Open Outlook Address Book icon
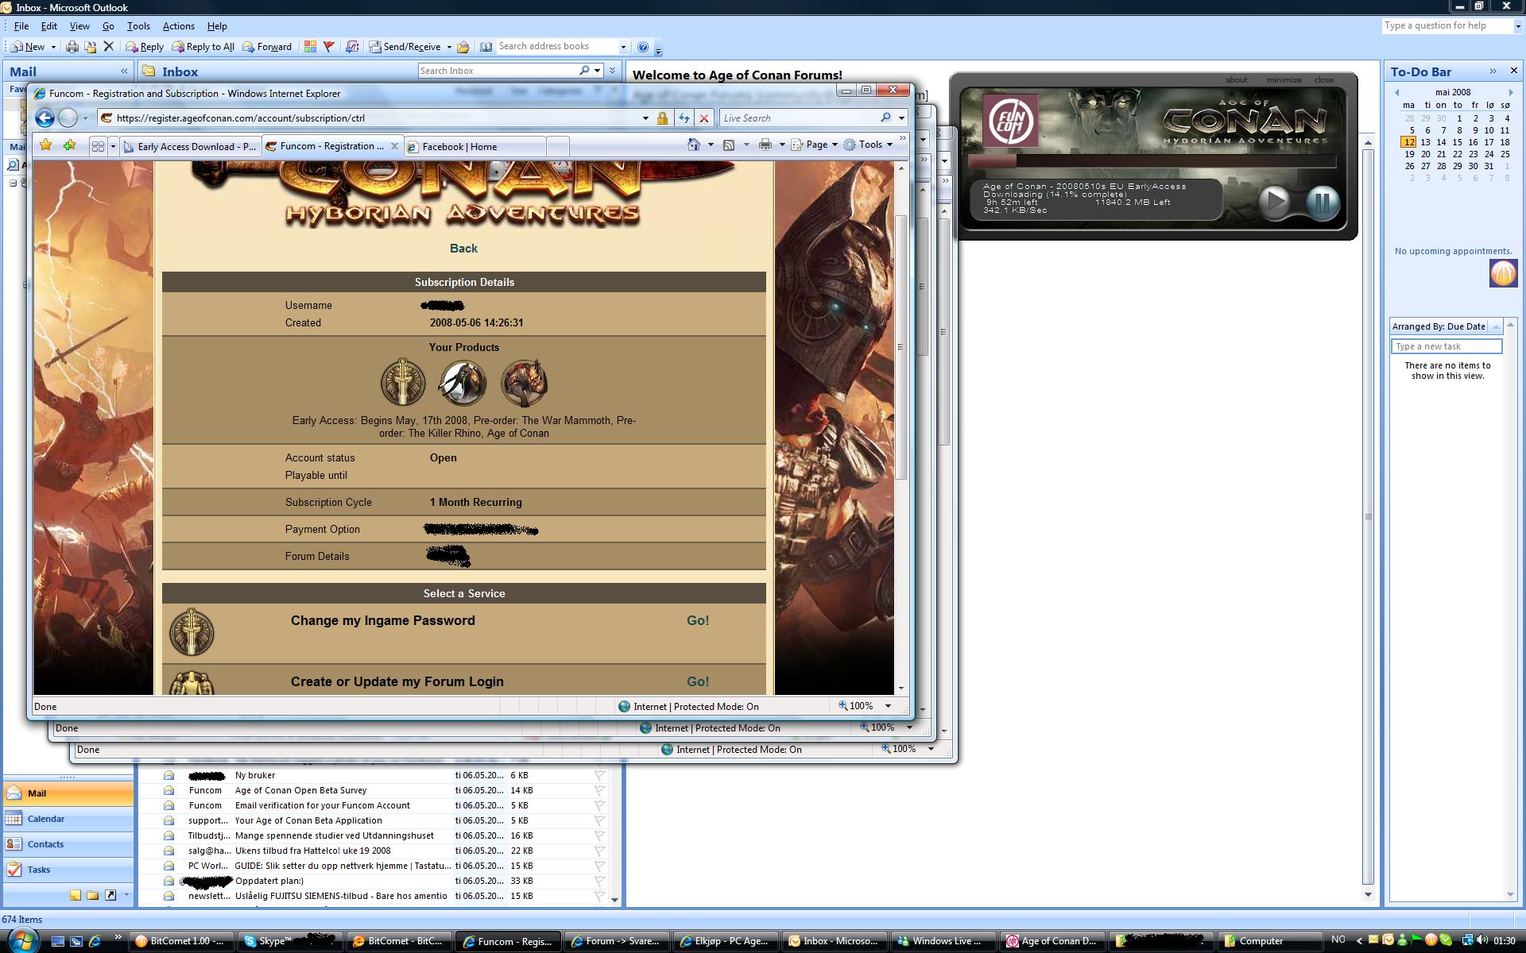 click(486, 47)
